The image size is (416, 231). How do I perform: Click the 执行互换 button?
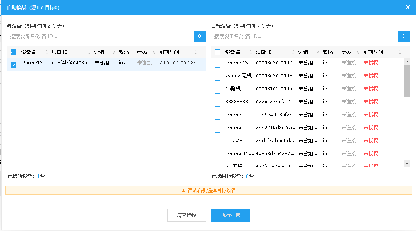pyautogui.click(x=231, y=215)
